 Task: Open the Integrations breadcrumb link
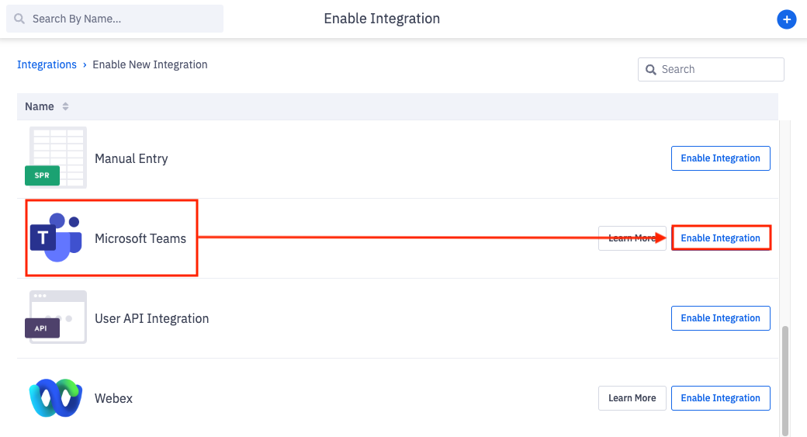(47, 64)
